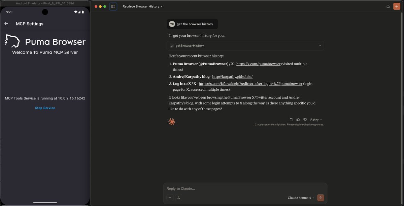Share this Claude conversation
The height and width of the screenshot is (206, 404).
(388, 6)
